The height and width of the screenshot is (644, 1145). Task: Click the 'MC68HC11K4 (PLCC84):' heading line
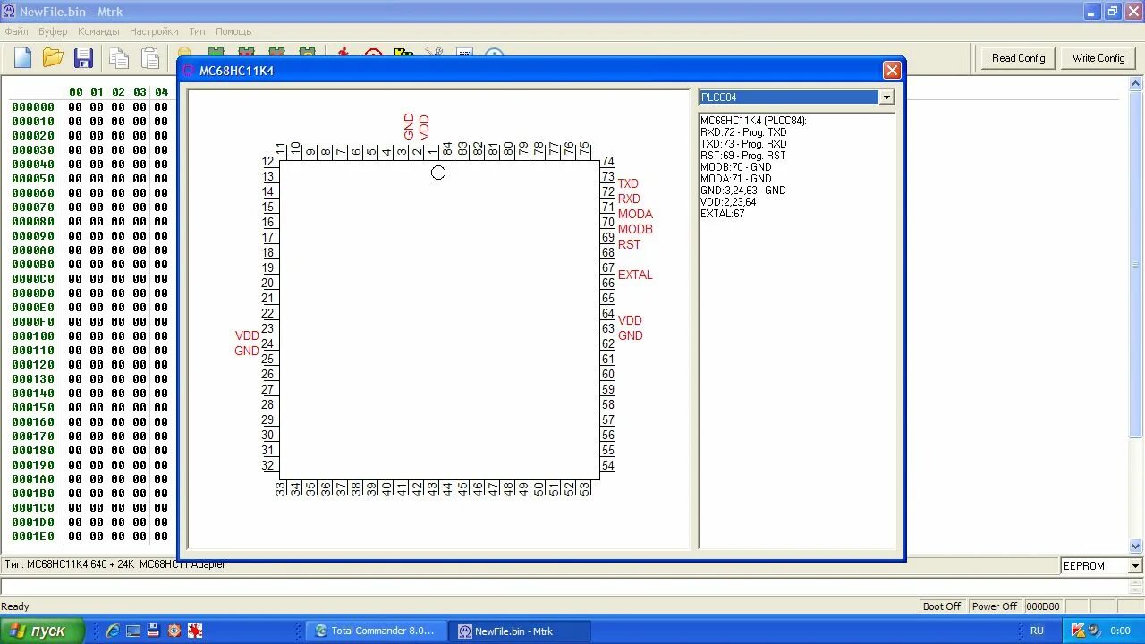coord(753,121)
